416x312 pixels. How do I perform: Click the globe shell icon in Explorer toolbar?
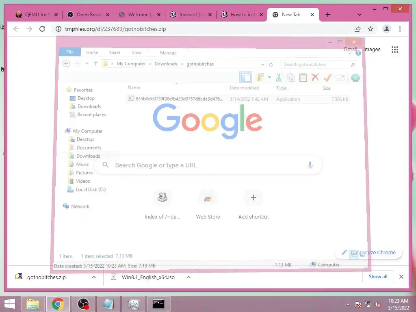point(355,78)
